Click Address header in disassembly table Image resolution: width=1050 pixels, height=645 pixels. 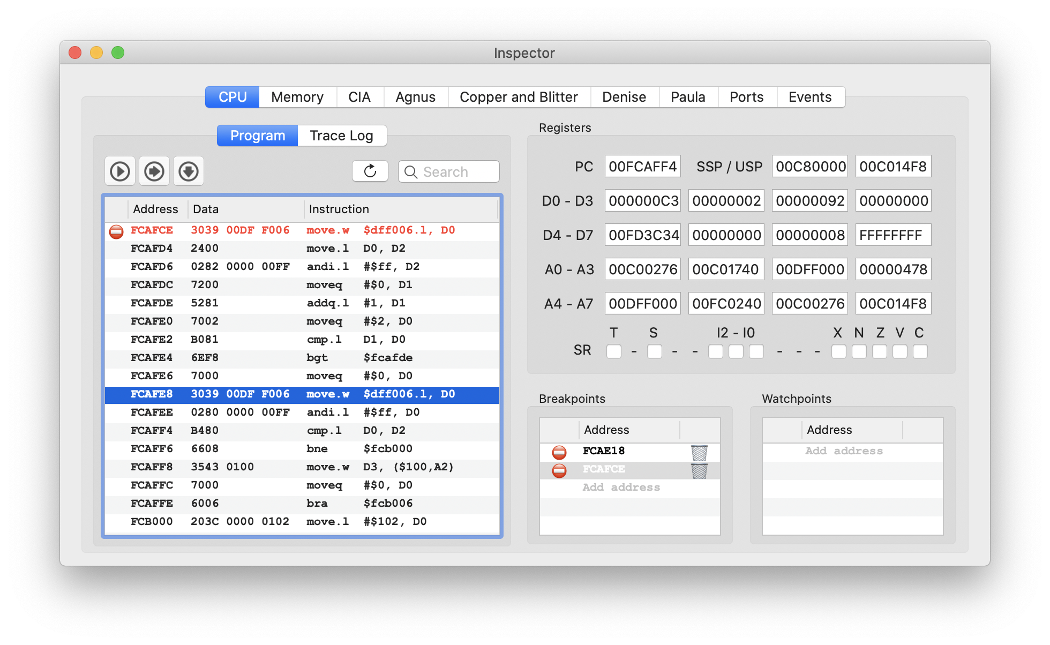click(x=157, y=209)
